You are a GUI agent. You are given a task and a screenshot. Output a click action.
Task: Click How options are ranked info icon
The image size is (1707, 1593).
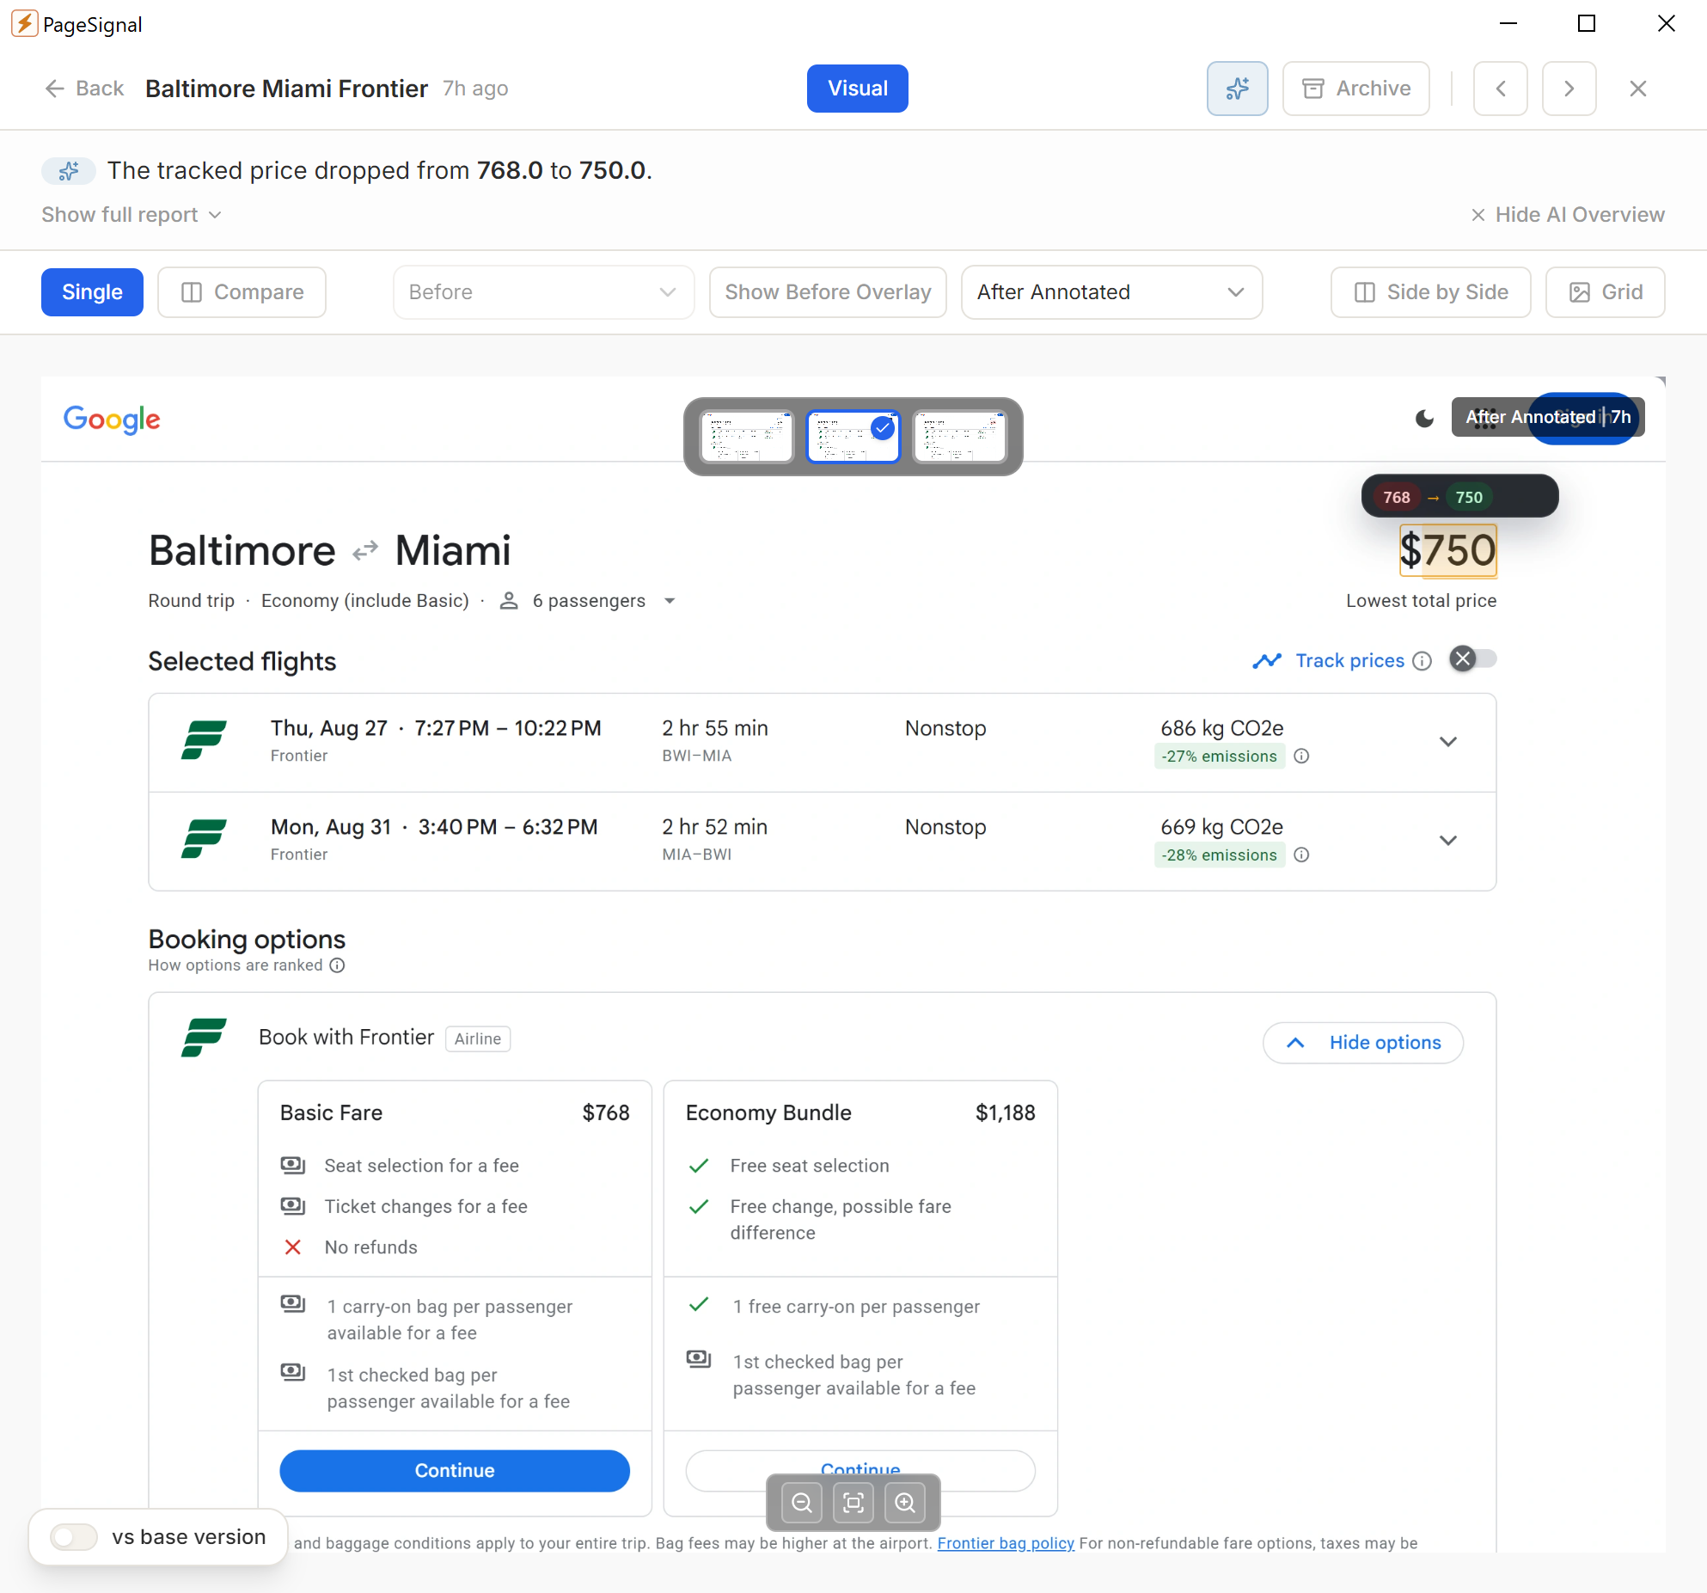point(337,965)
